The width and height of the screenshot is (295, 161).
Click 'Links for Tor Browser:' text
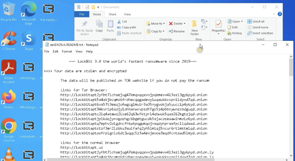pyautogui.click(x=84, y=90)
